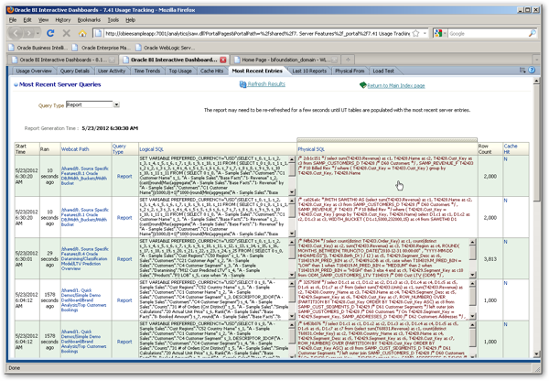Click the Google search magnifier icon
The image size is (549, 381).
[532, 33]
